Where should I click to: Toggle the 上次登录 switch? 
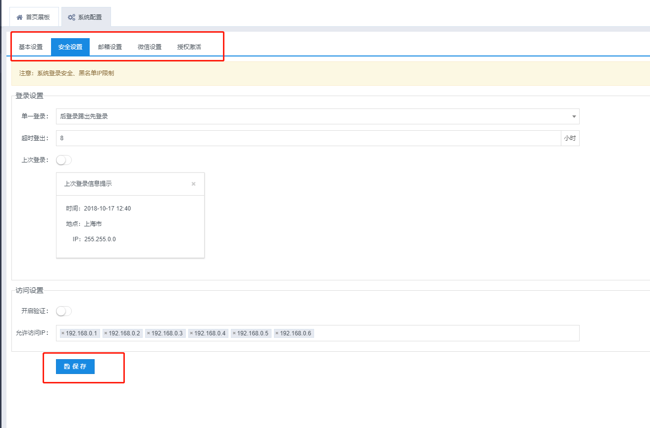pos(64,160)
